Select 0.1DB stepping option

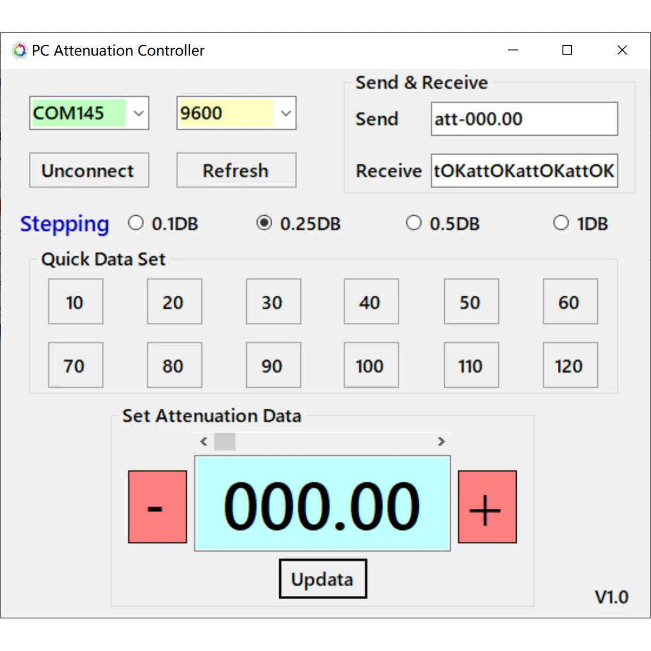(x=163, y=223)
